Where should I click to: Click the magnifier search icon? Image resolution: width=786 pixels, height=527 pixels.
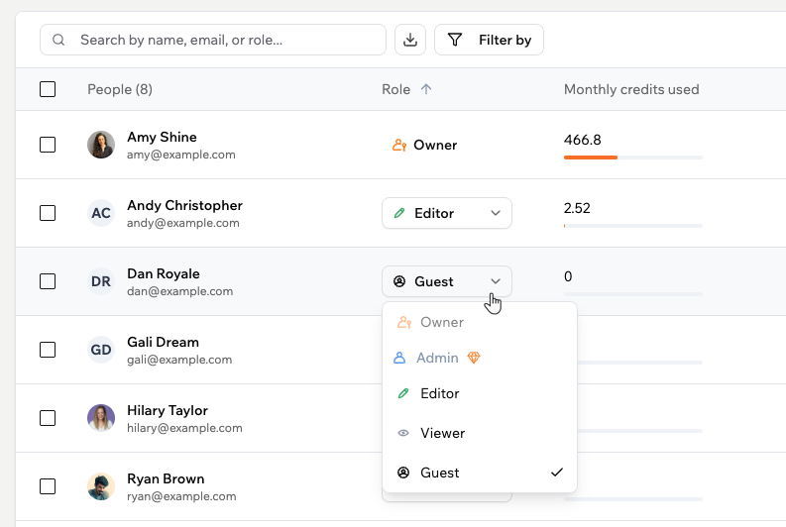58,40
